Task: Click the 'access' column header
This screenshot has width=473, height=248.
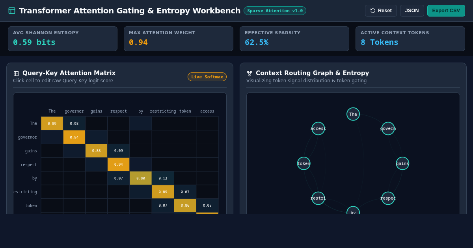Action: click(207, 111)
